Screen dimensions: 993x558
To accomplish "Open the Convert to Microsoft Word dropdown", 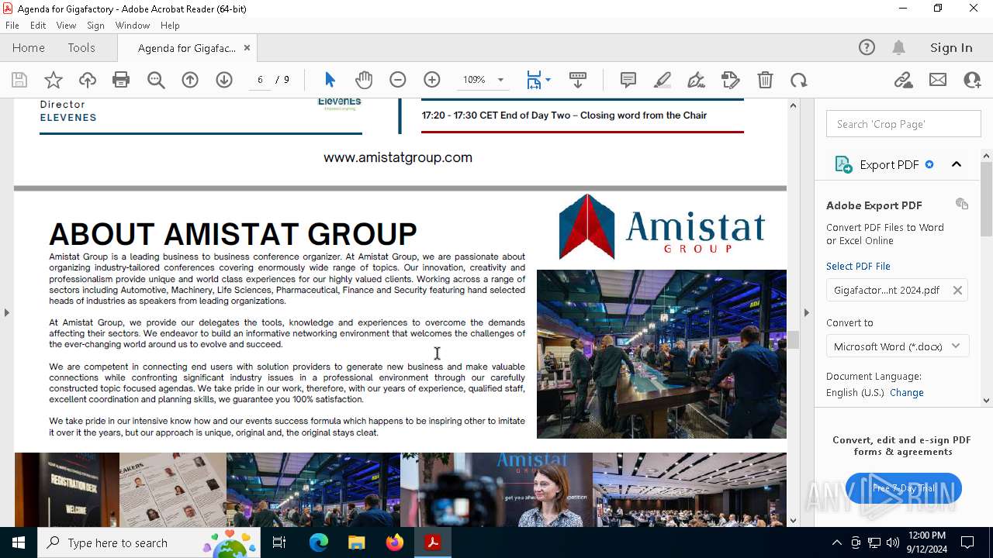I will click(x=898, y=346).
